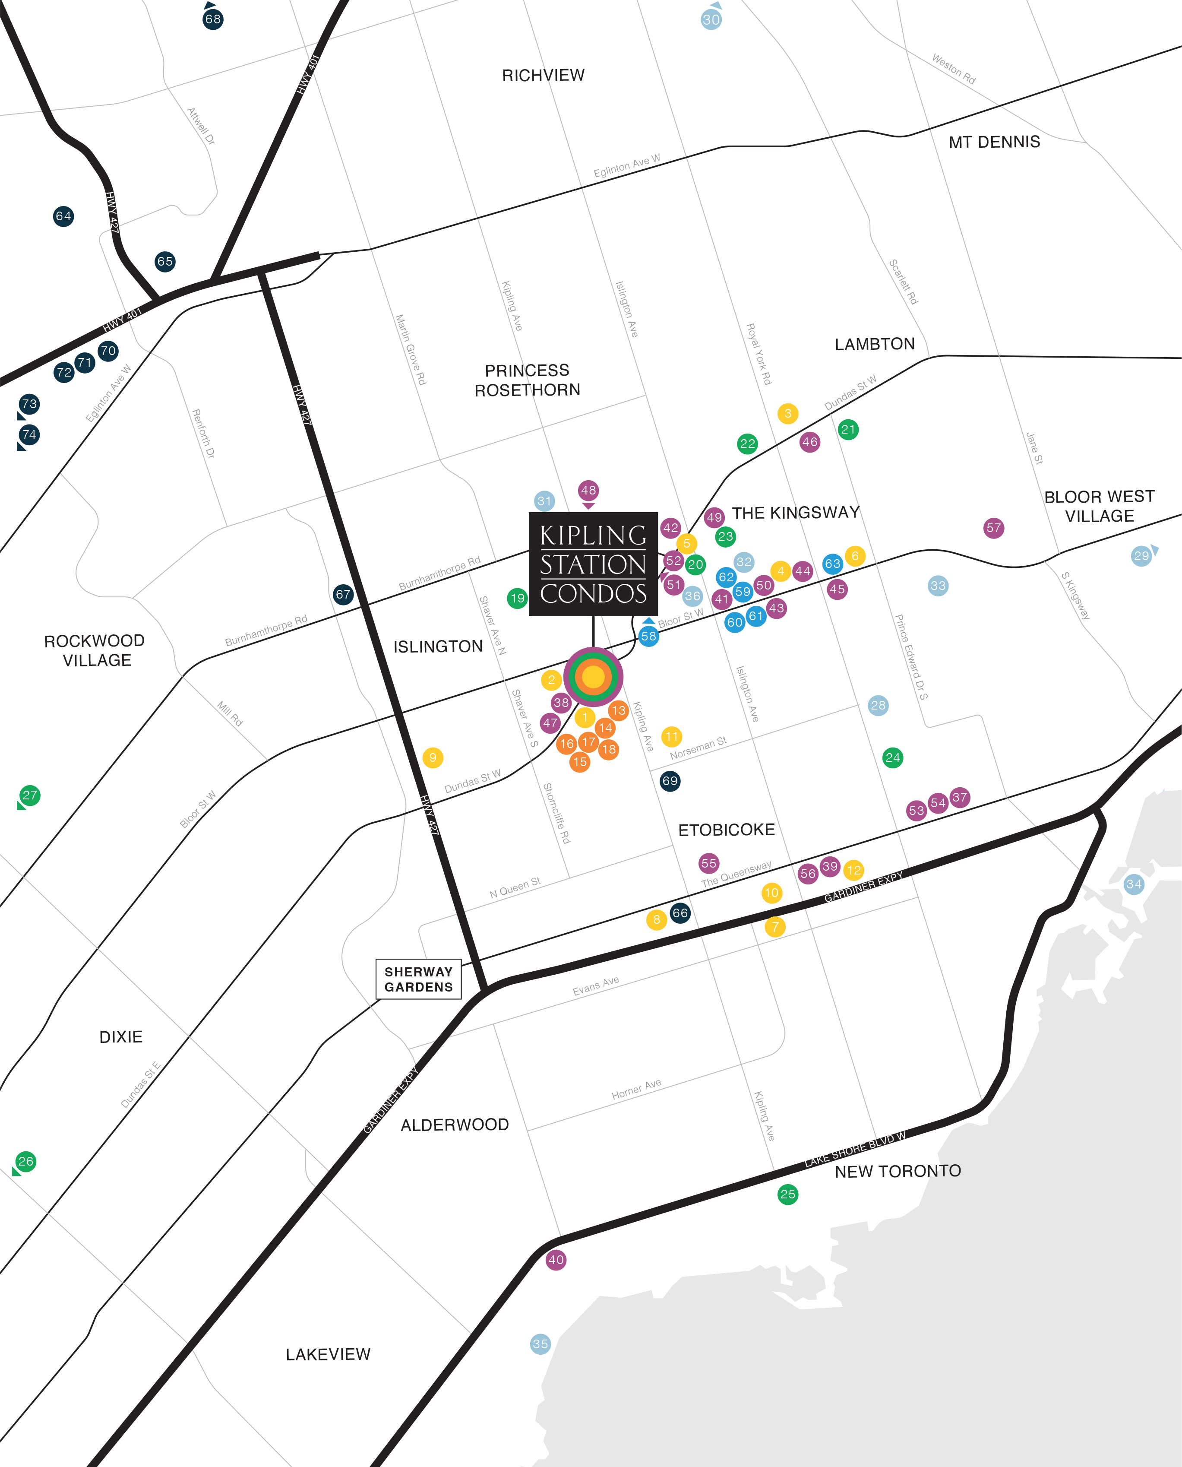Click the dark navy marker numbered 68
1182x1467 pixels.
click(212, 19)
